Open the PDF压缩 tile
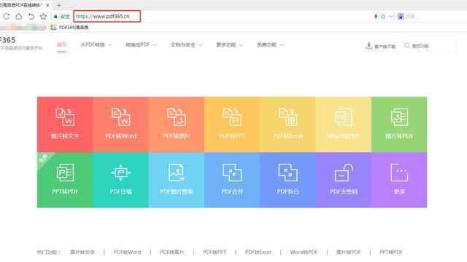 120,180
